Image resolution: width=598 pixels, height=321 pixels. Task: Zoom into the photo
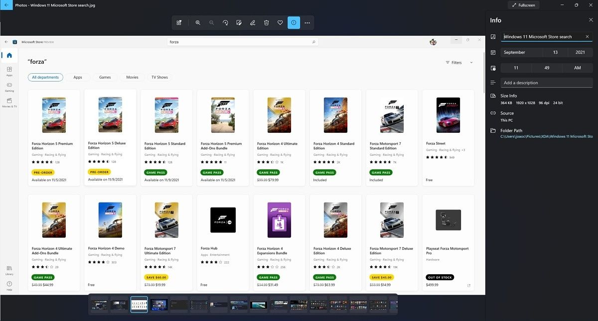pyautogui.click(x=198, y=22)
